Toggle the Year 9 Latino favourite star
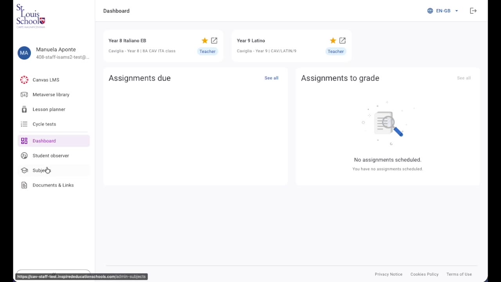501x282 pixels. (x=333, y=41)
